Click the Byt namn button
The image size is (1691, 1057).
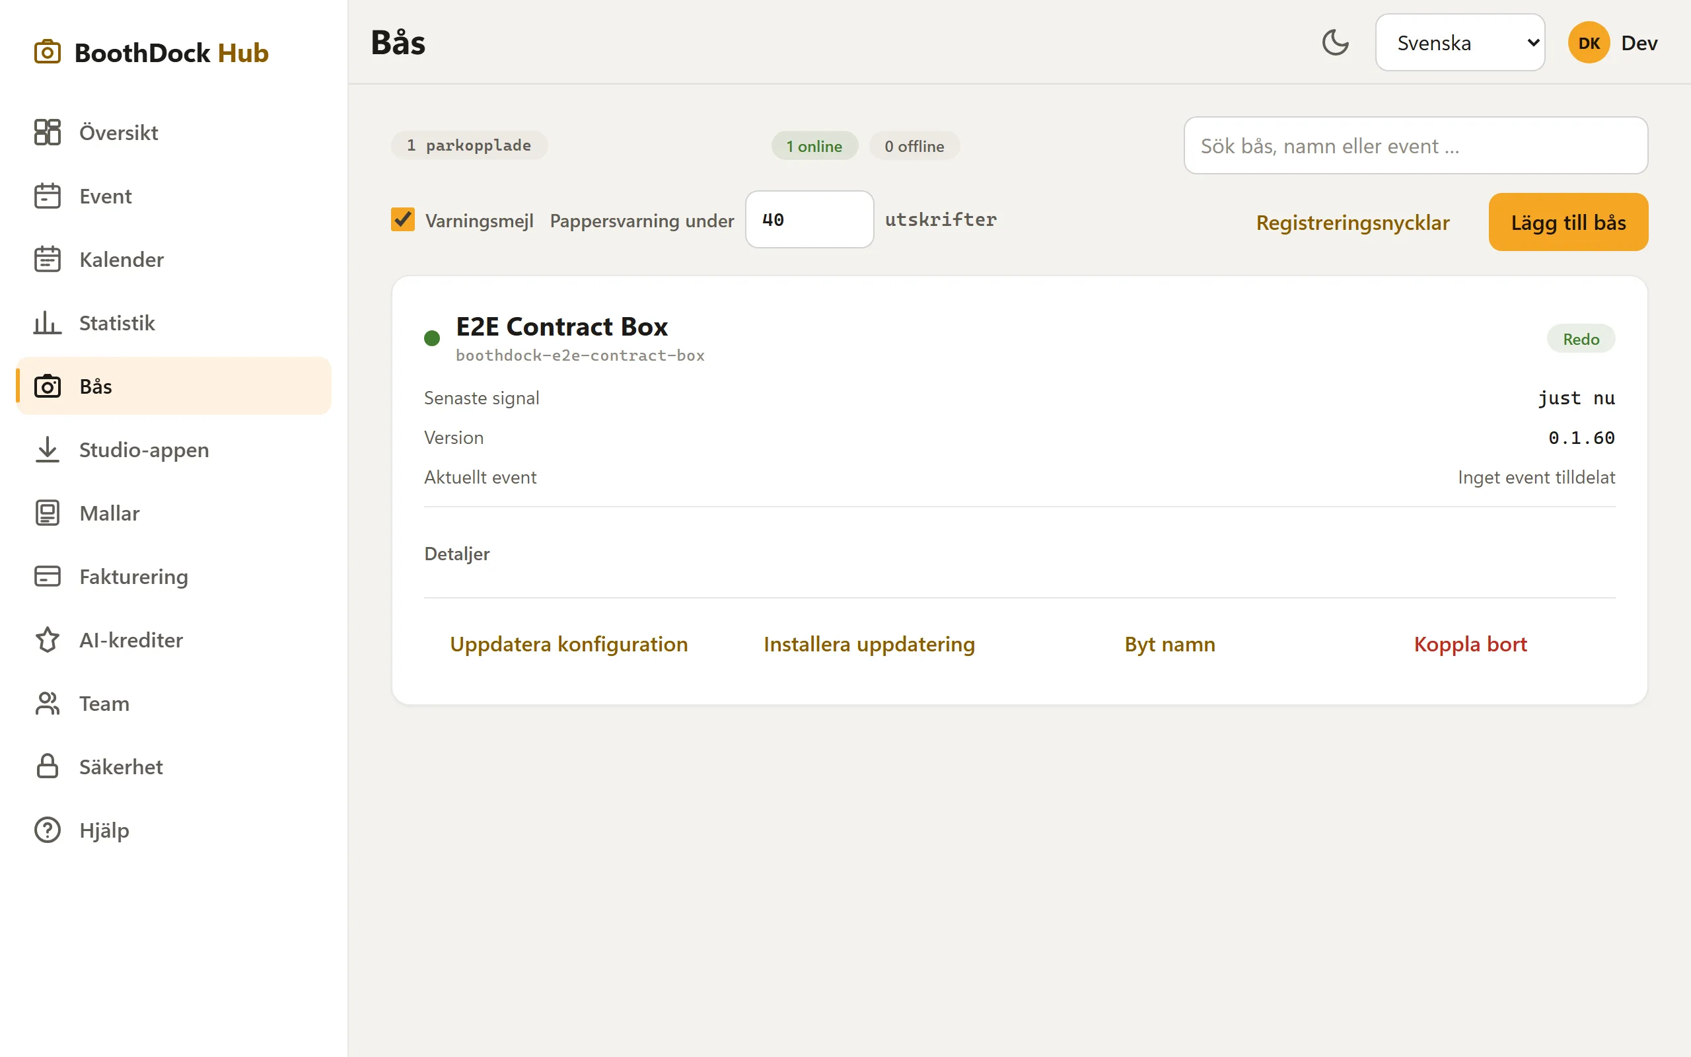coord(1170,644)
